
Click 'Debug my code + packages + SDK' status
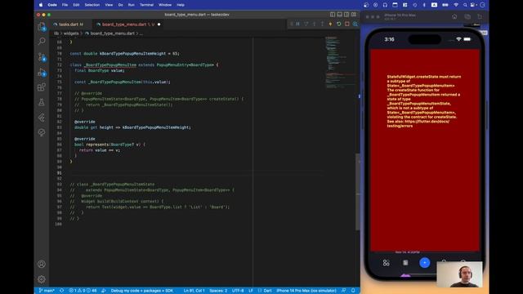(x=141, y=291)
